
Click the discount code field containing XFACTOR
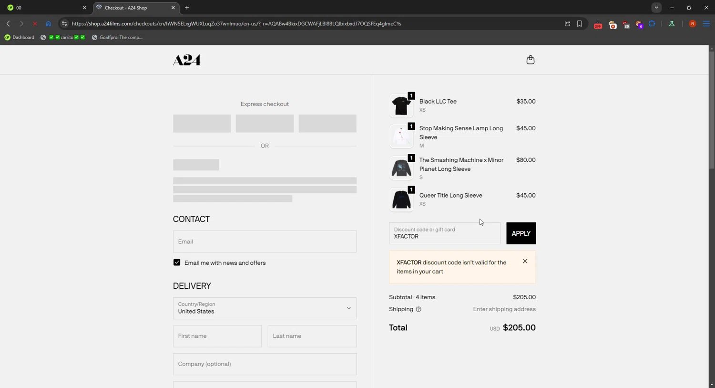pyautogui.click(x=445, y=233)
